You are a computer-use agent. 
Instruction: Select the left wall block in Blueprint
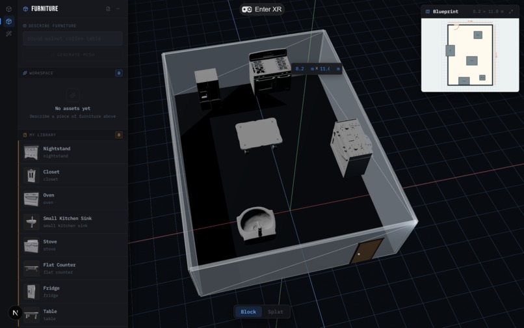pyautogui.click(x=450, y=51)
